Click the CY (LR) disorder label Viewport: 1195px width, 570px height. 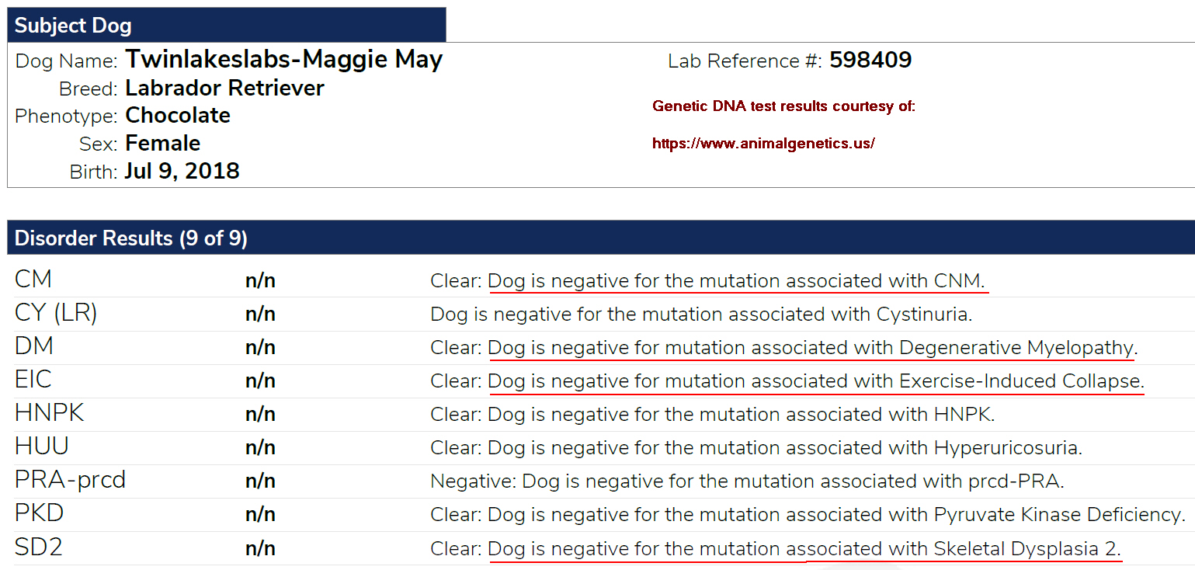[56, 313]
